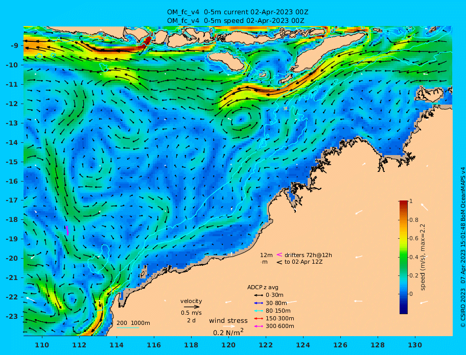Click the '0.5 m/s' velocity scale value
This screenshot has width=466, height=355.
pyautogui.click(x=191, y=313)
